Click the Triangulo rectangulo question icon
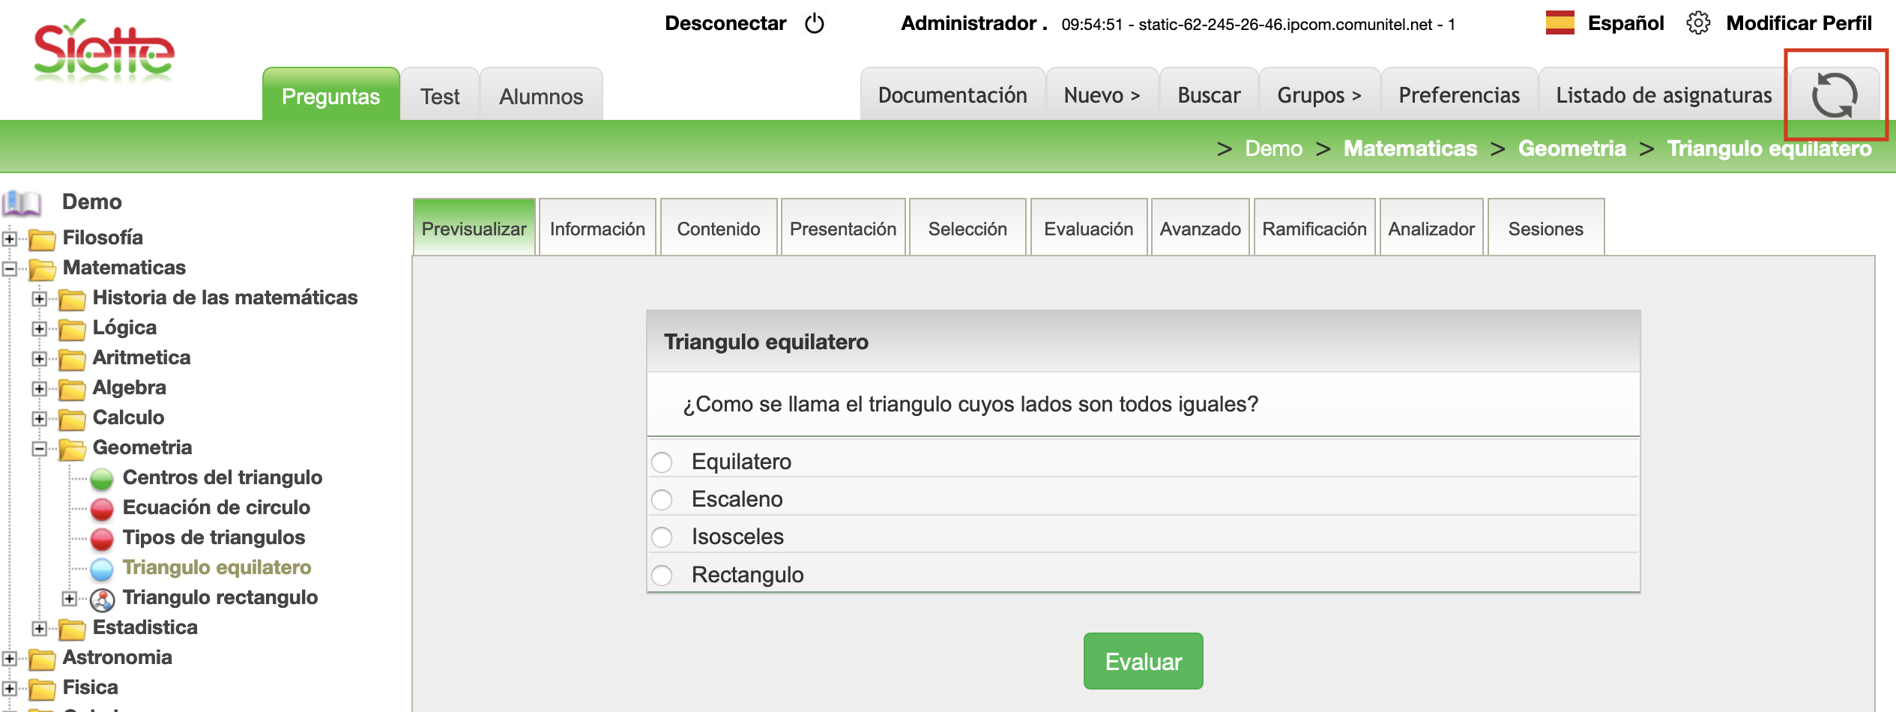Image resolution: width=1896 pixels, height=712 pixels. 102,598
